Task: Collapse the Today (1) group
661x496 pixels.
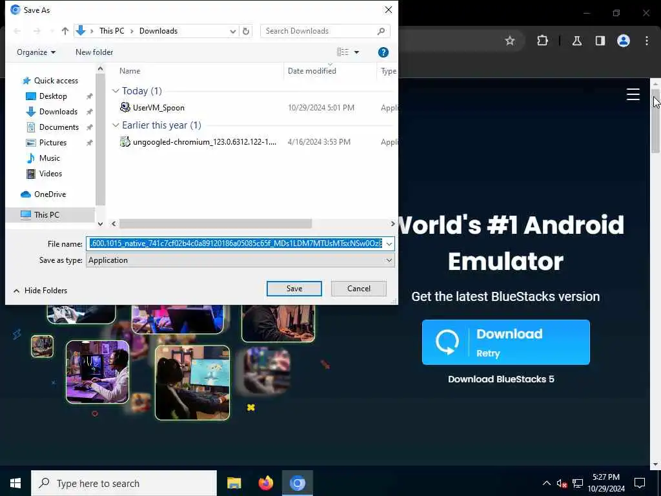Action: (x=116, y=91)
